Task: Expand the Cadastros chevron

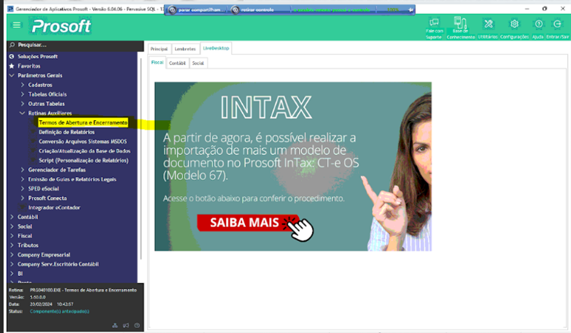Action: point(22,85)
